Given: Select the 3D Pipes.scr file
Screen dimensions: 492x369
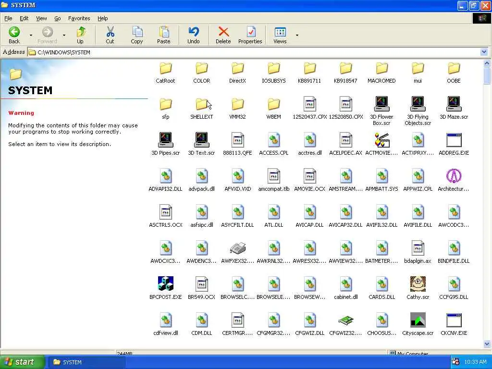Looking at the screenshot, I should click(x=165, y=144).
